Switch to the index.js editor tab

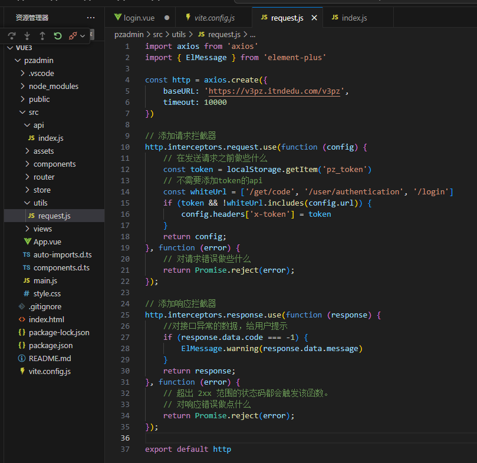coord(354,18)
